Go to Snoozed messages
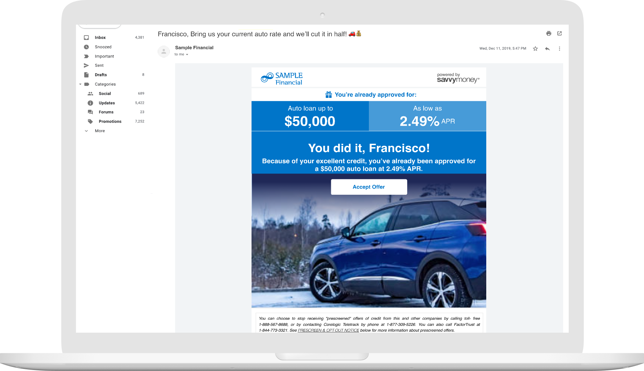644x371 pixels. [x=103, y=47]
